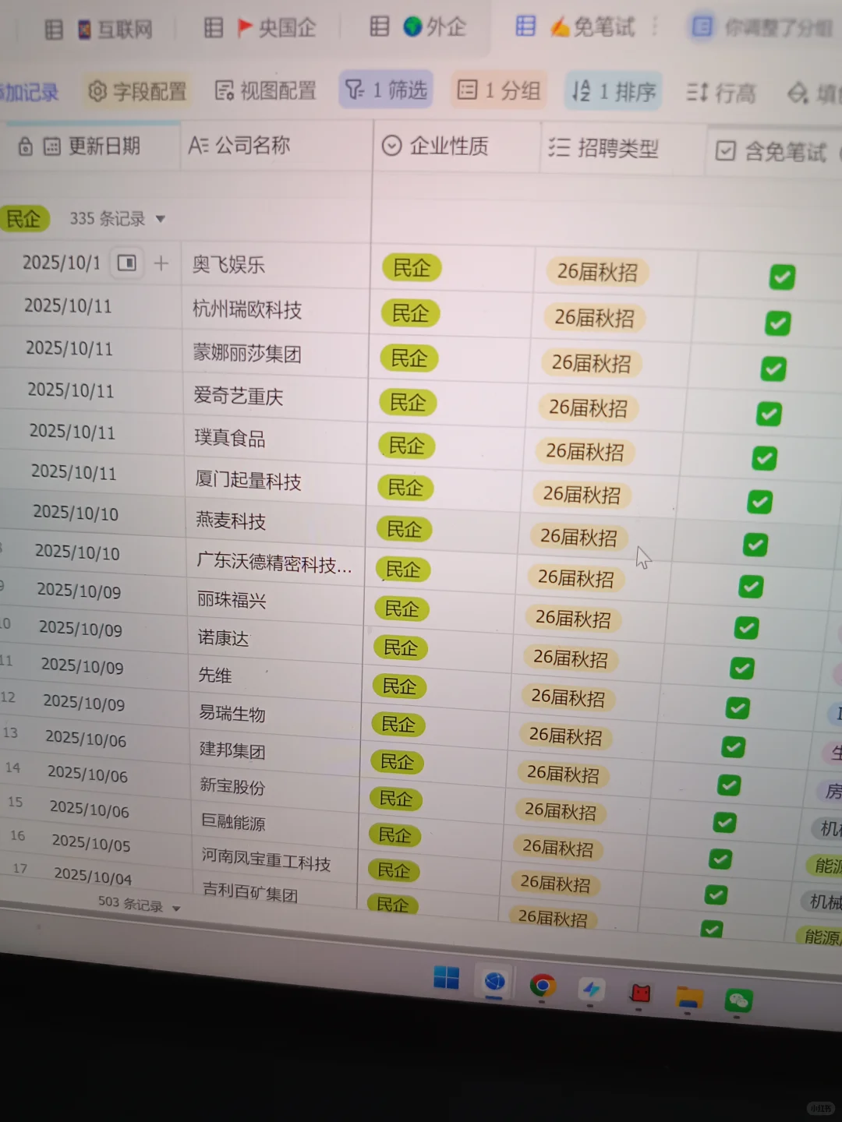Toggle 含免笔试 checkbox for 蒙娜丽莎集团
This screenshot has width=842, height=1122.
click(x=773, y=369)
